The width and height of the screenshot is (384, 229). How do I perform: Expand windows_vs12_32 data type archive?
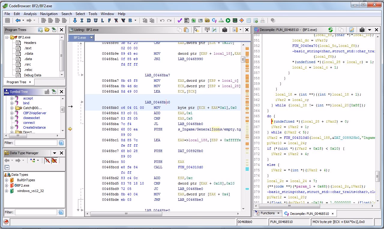[7, 191]
